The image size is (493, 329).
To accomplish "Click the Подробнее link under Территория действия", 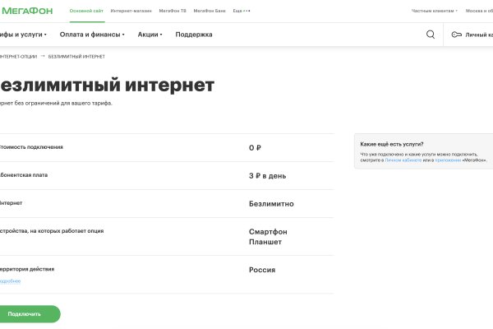I will click(10, 281).
